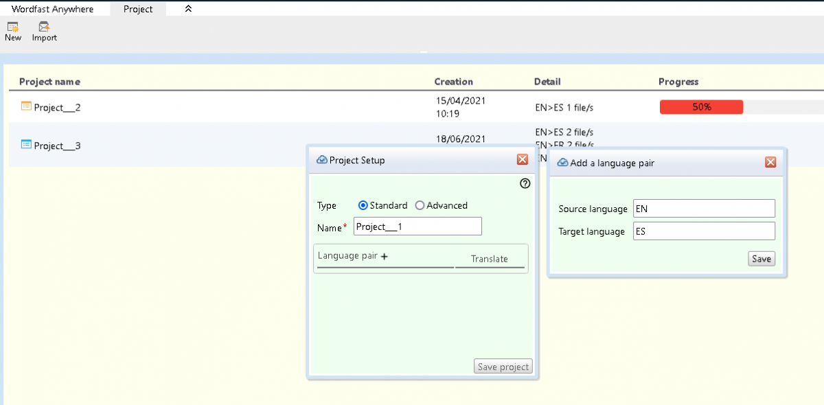Click the plus icon beside Language pair
Image resolution: width=824 pixels, height=405 pixels.
click(x=385, y=257)
